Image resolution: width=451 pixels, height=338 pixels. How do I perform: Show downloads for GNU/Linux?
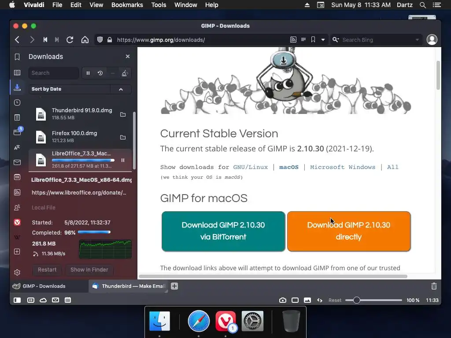(x=250, y=167)
